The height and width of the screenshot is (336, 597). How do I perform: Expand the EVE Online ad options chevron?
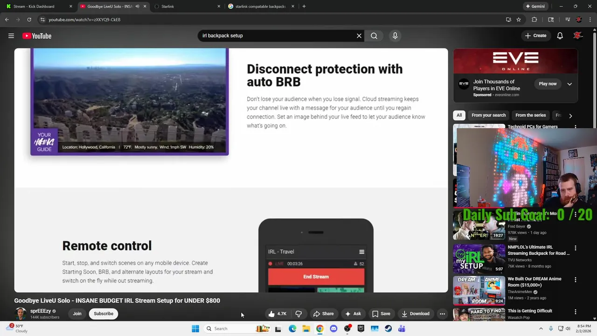[x=569, y=84]
